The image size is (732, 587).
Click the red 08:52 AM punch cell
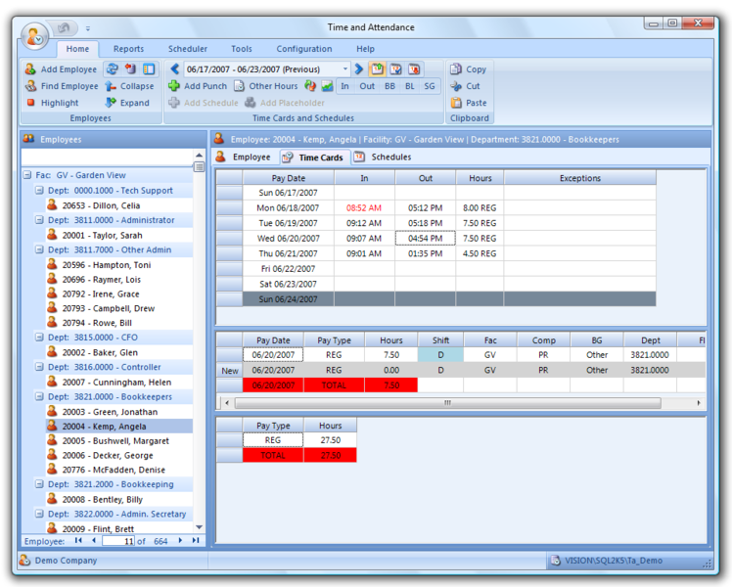tap(364, 208)
